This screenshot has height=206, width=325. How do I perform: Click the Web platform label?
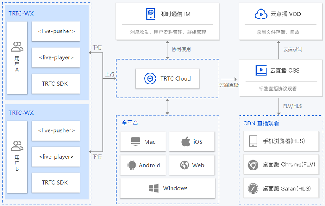[198, 165]
